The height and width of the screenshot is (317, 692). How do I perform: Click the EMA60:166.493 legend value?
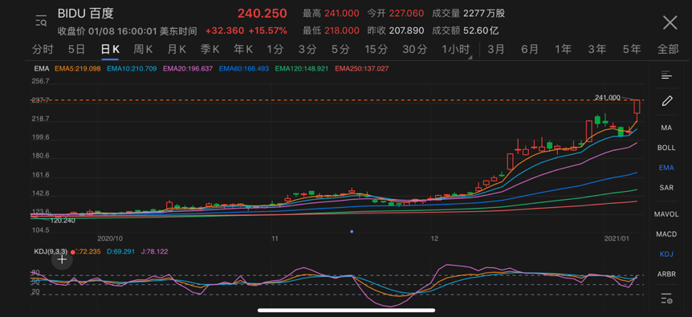[x=244, y=69]
